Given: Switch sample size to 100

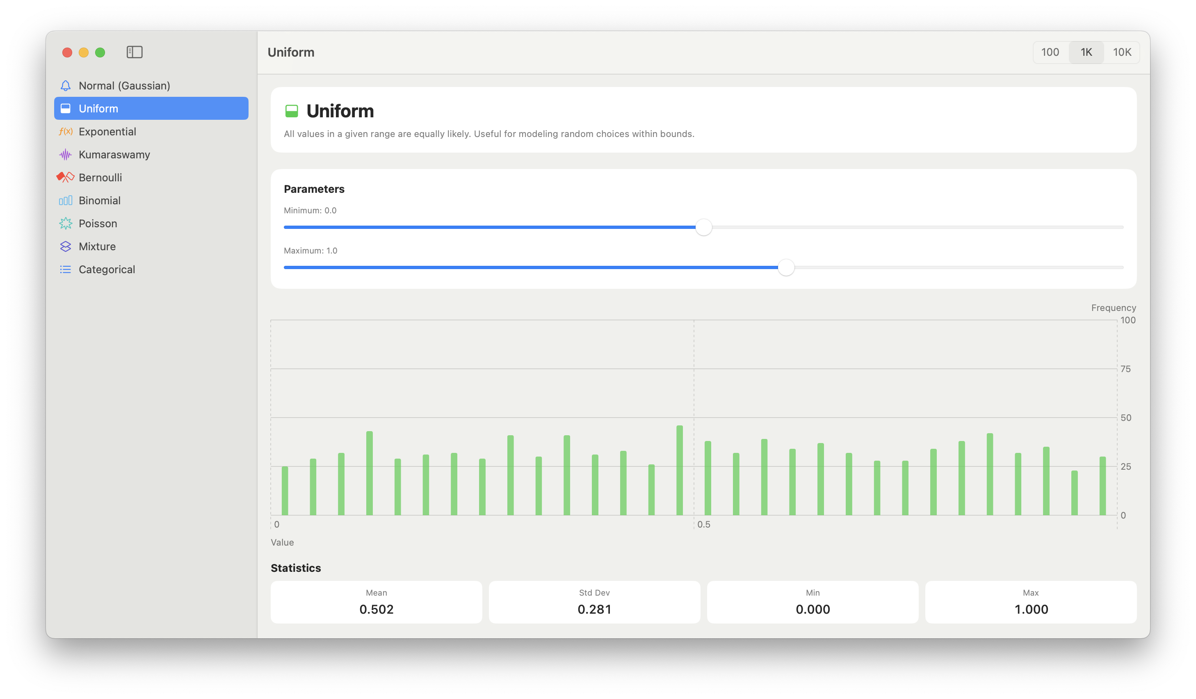Looking at the screenshot, I should (x=1050, y=52).
